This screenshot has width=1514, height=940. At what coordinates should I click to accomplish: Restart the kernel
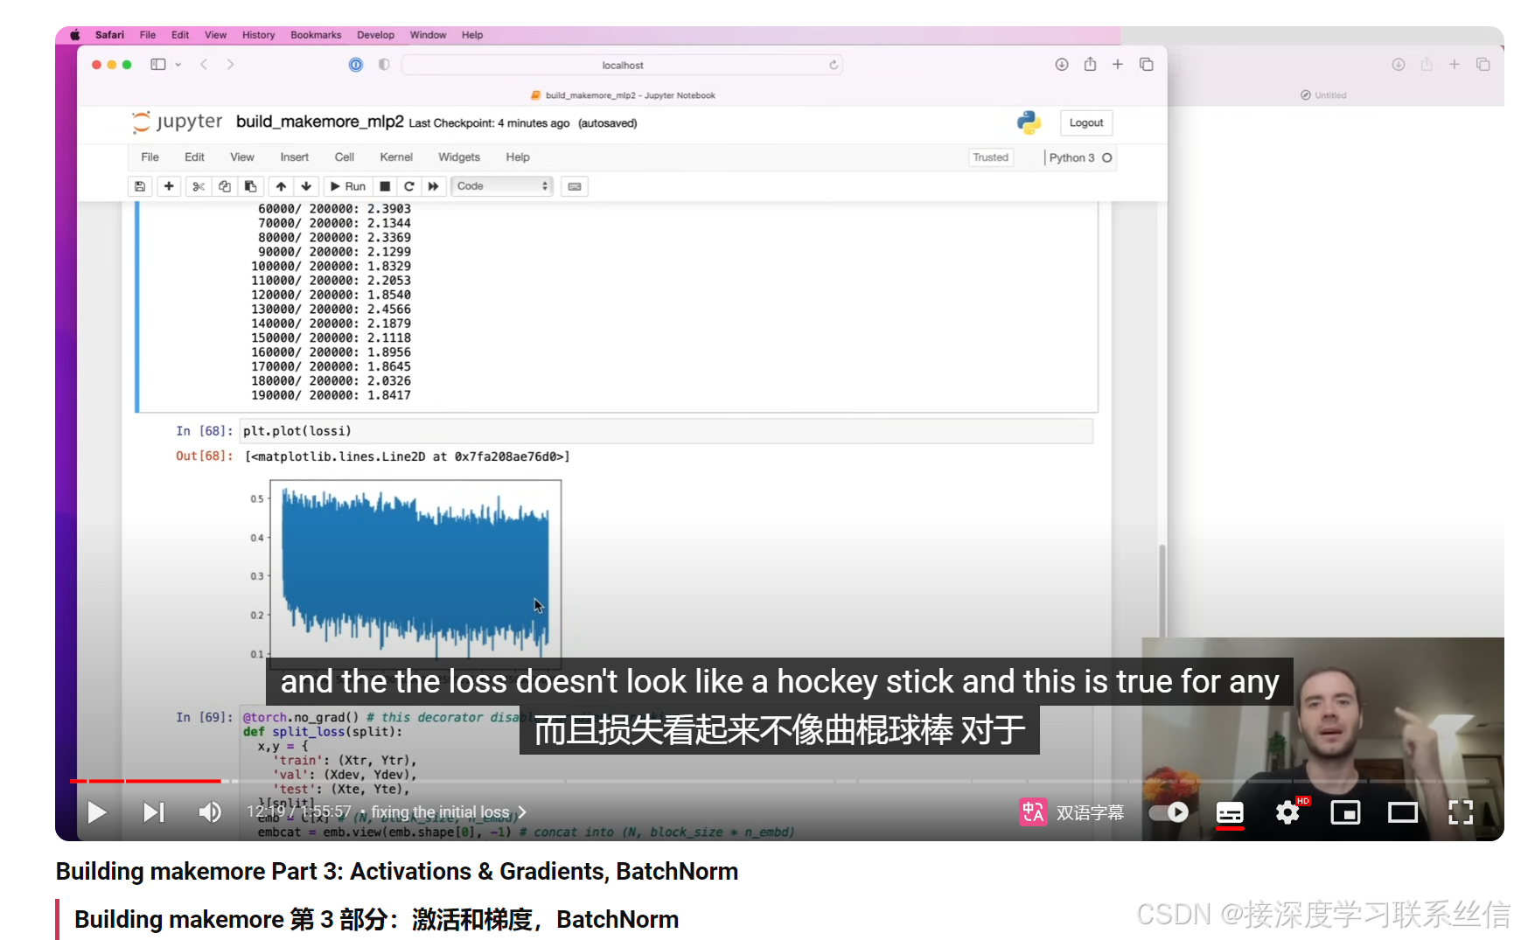[x=408, y=186]
